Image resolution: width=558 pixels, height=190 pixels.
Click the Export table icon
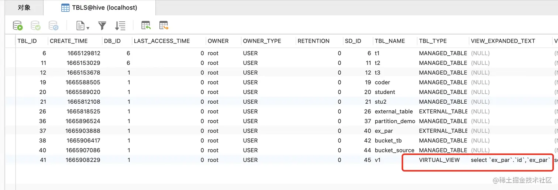click(x=164, y=25)
